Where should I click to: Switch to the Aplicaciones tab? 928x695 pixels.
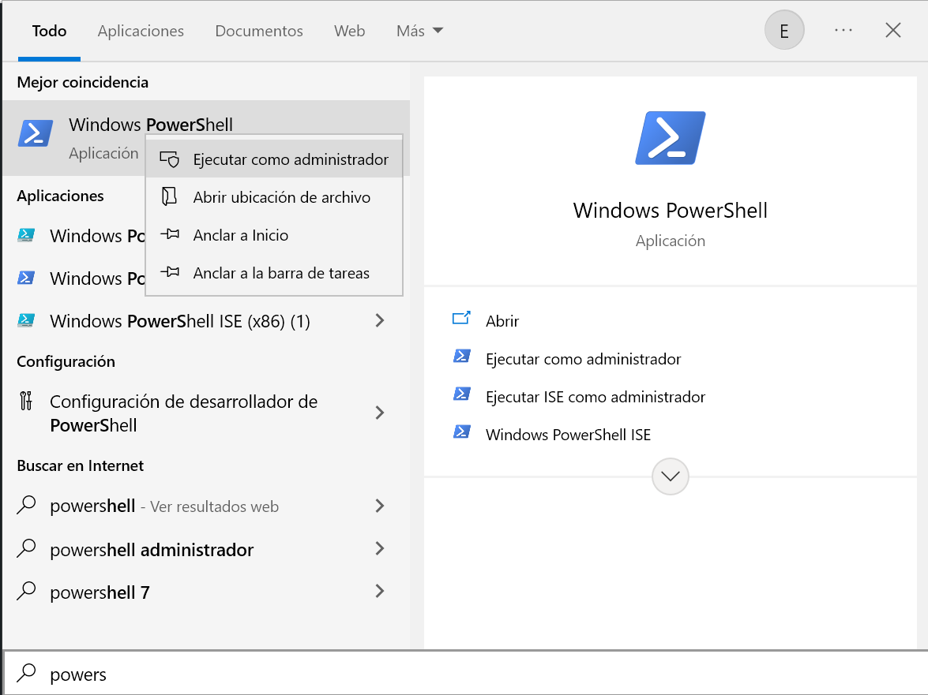point(141,31)
